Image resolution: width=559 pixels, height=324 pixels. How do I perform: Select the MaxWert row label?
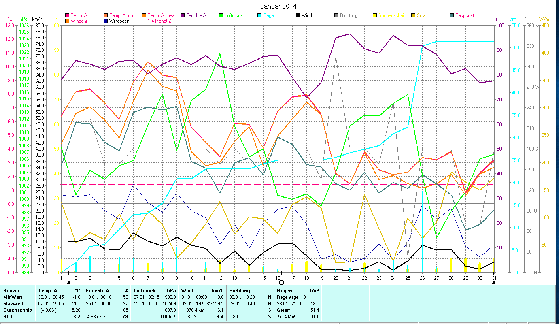[13, 304]
